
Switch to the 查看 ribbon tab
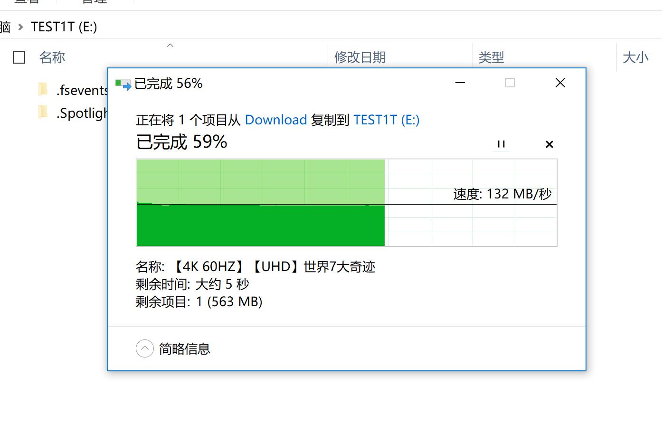[x=26, y=2]
